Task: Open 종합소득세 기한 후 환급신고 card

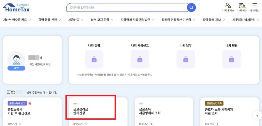Action: [x=32, y=111]
